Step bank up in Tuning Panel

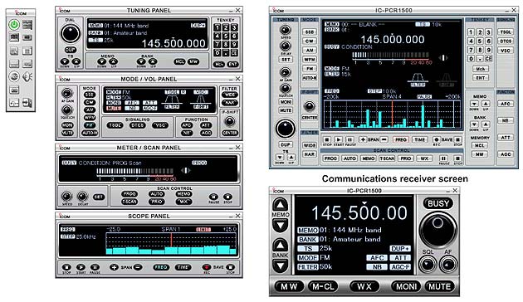pyautogui.click(x=153, y=61)
